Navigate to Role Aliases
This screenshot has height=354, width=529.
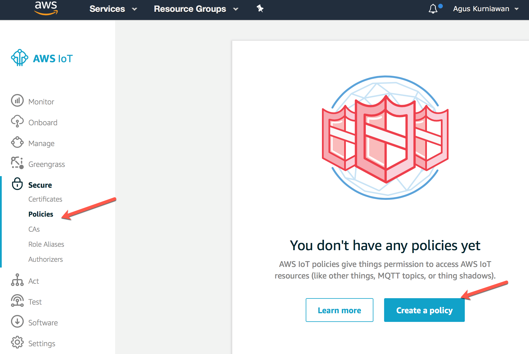[46, 244]
